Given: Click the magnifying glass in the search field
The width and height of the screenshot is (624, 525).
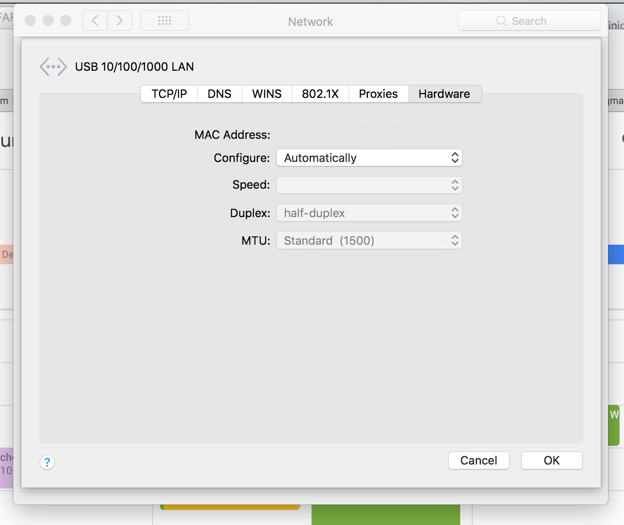Looking at the screenshot, I should pos(501,21).
